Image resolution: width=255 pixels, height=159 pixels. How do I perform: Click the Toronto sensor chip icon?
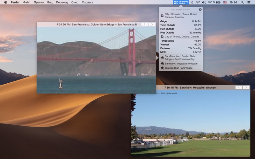pos(162,37)
